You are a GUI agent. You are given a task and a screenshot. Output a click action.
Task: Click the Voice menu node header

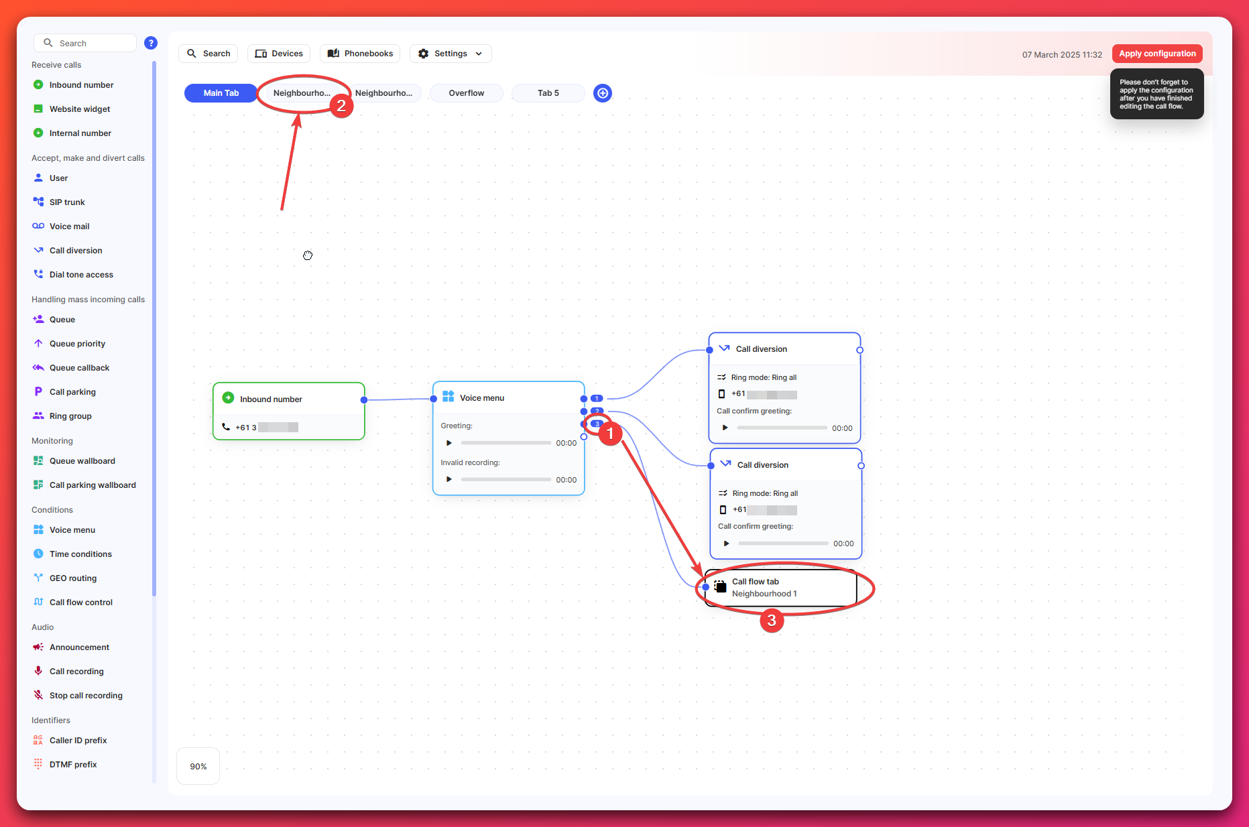509,398
